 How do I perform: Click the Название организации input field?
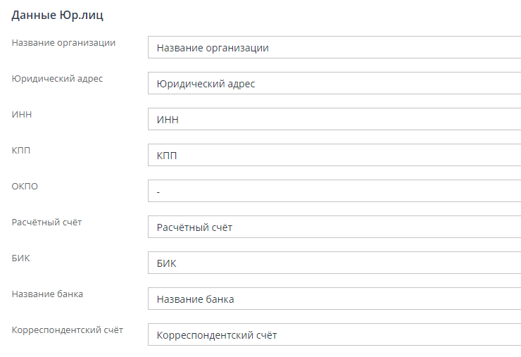[x=334, y=48]
